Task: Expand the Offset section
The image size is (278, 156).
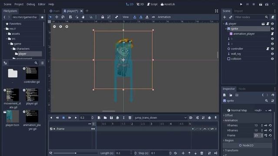Action: click(x=229, y=115)
